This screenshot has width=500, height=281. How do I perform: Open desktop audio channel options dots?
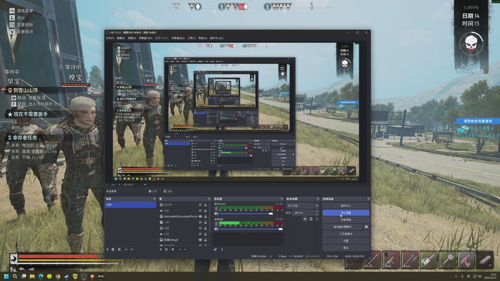tap(216, 224)
